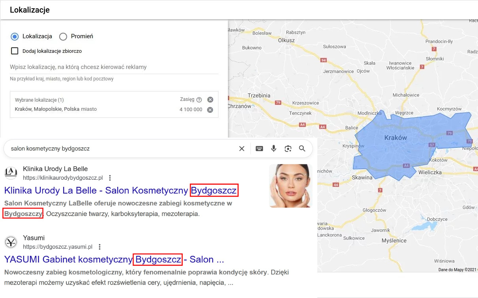
Task: Click the face thumbnail in first result
Action: tap(290, 186)
